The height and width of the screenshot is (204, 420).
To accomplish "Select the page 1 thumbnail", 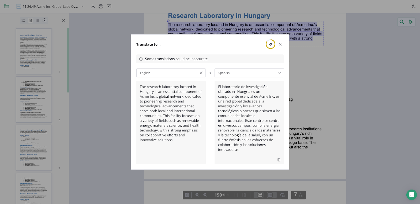I will pyautogui.click(x=34, y=51).
